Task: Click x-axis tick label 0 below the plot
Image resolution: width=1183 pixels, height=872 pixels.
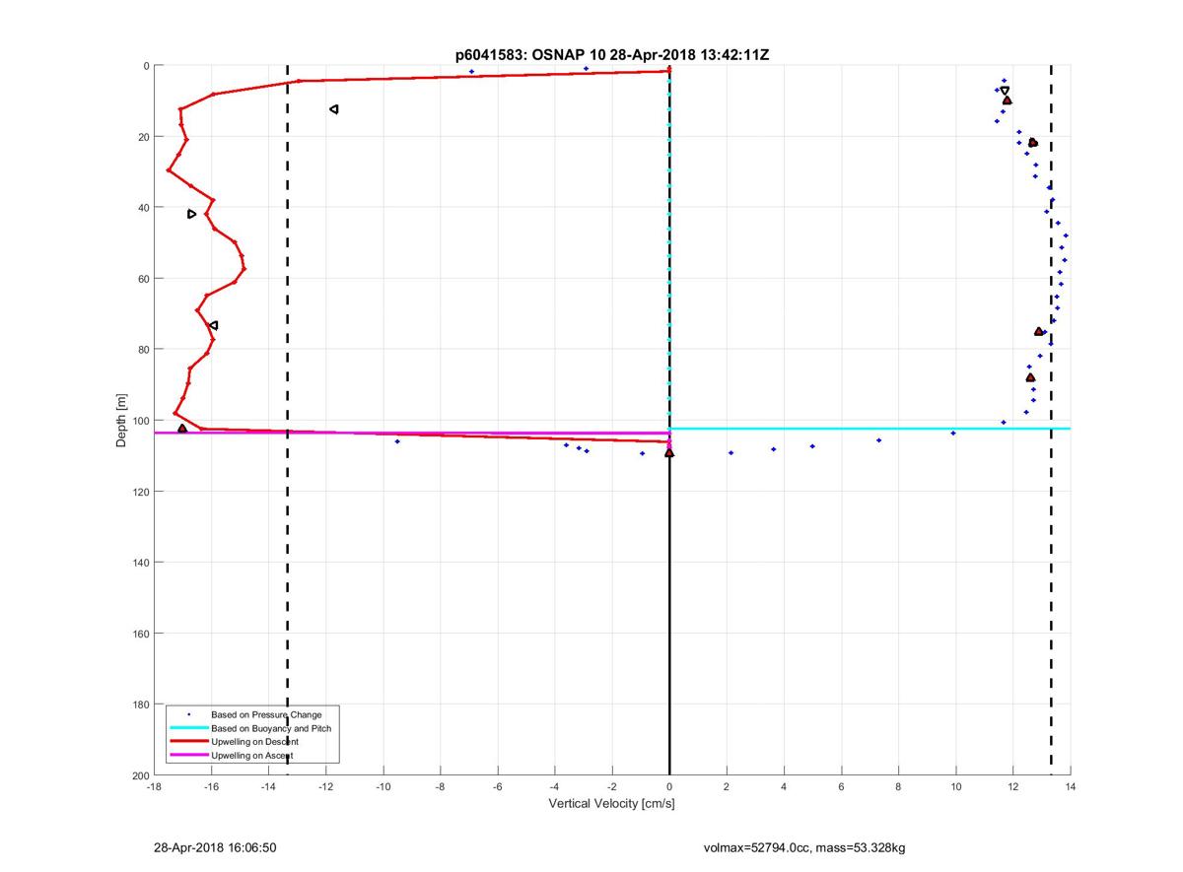Action: pyautogui.click(x=669, y=787)
